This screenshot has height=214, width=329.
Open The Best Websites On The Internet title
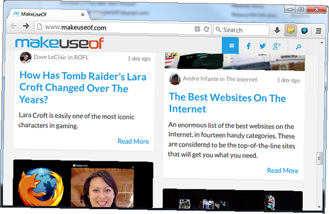pyautogui.click(x=227, y=103)
